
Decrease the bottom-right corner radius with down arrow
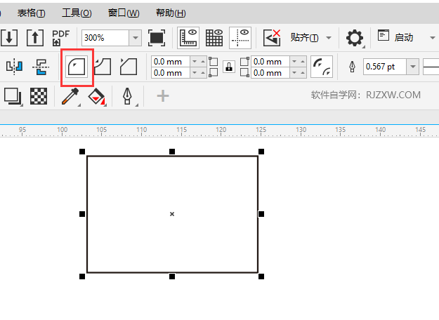pyautogui.click(x=294, y=73)
